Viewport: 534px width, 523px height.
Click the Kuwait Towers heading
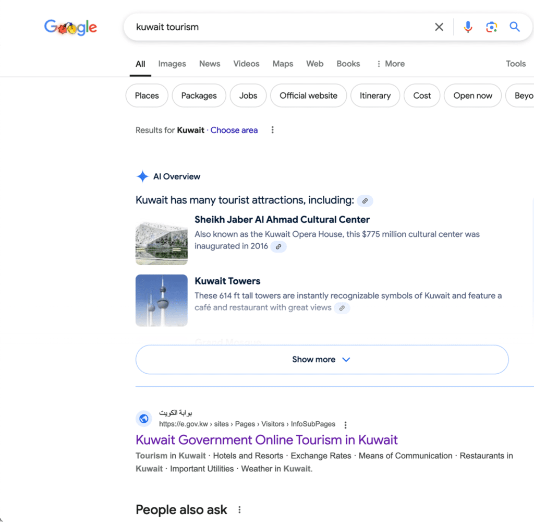point(227,281)
